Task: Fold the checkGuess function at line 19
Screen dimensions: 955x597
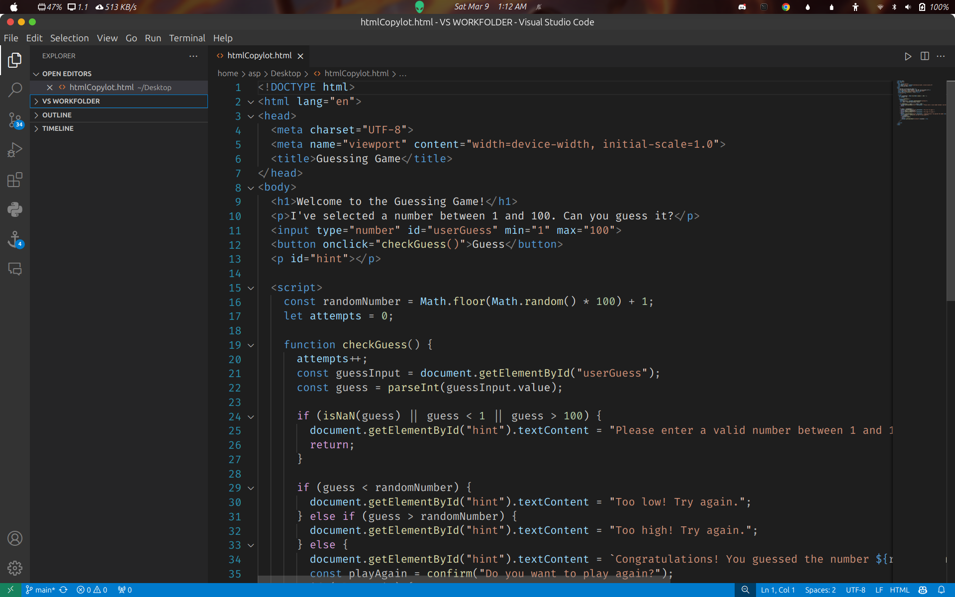Action: (251, 345)
